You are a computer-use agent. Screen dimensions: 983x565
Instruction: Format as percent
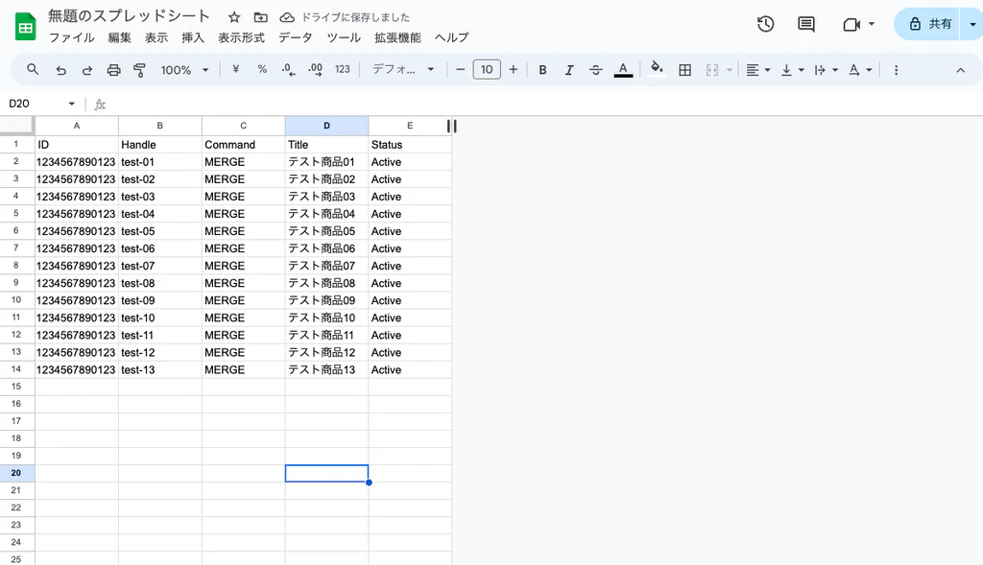click(x=262, y=69)
